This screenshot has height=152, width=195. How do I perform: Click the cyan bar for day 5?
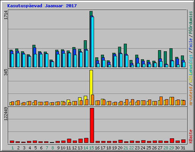pos(35,60)
